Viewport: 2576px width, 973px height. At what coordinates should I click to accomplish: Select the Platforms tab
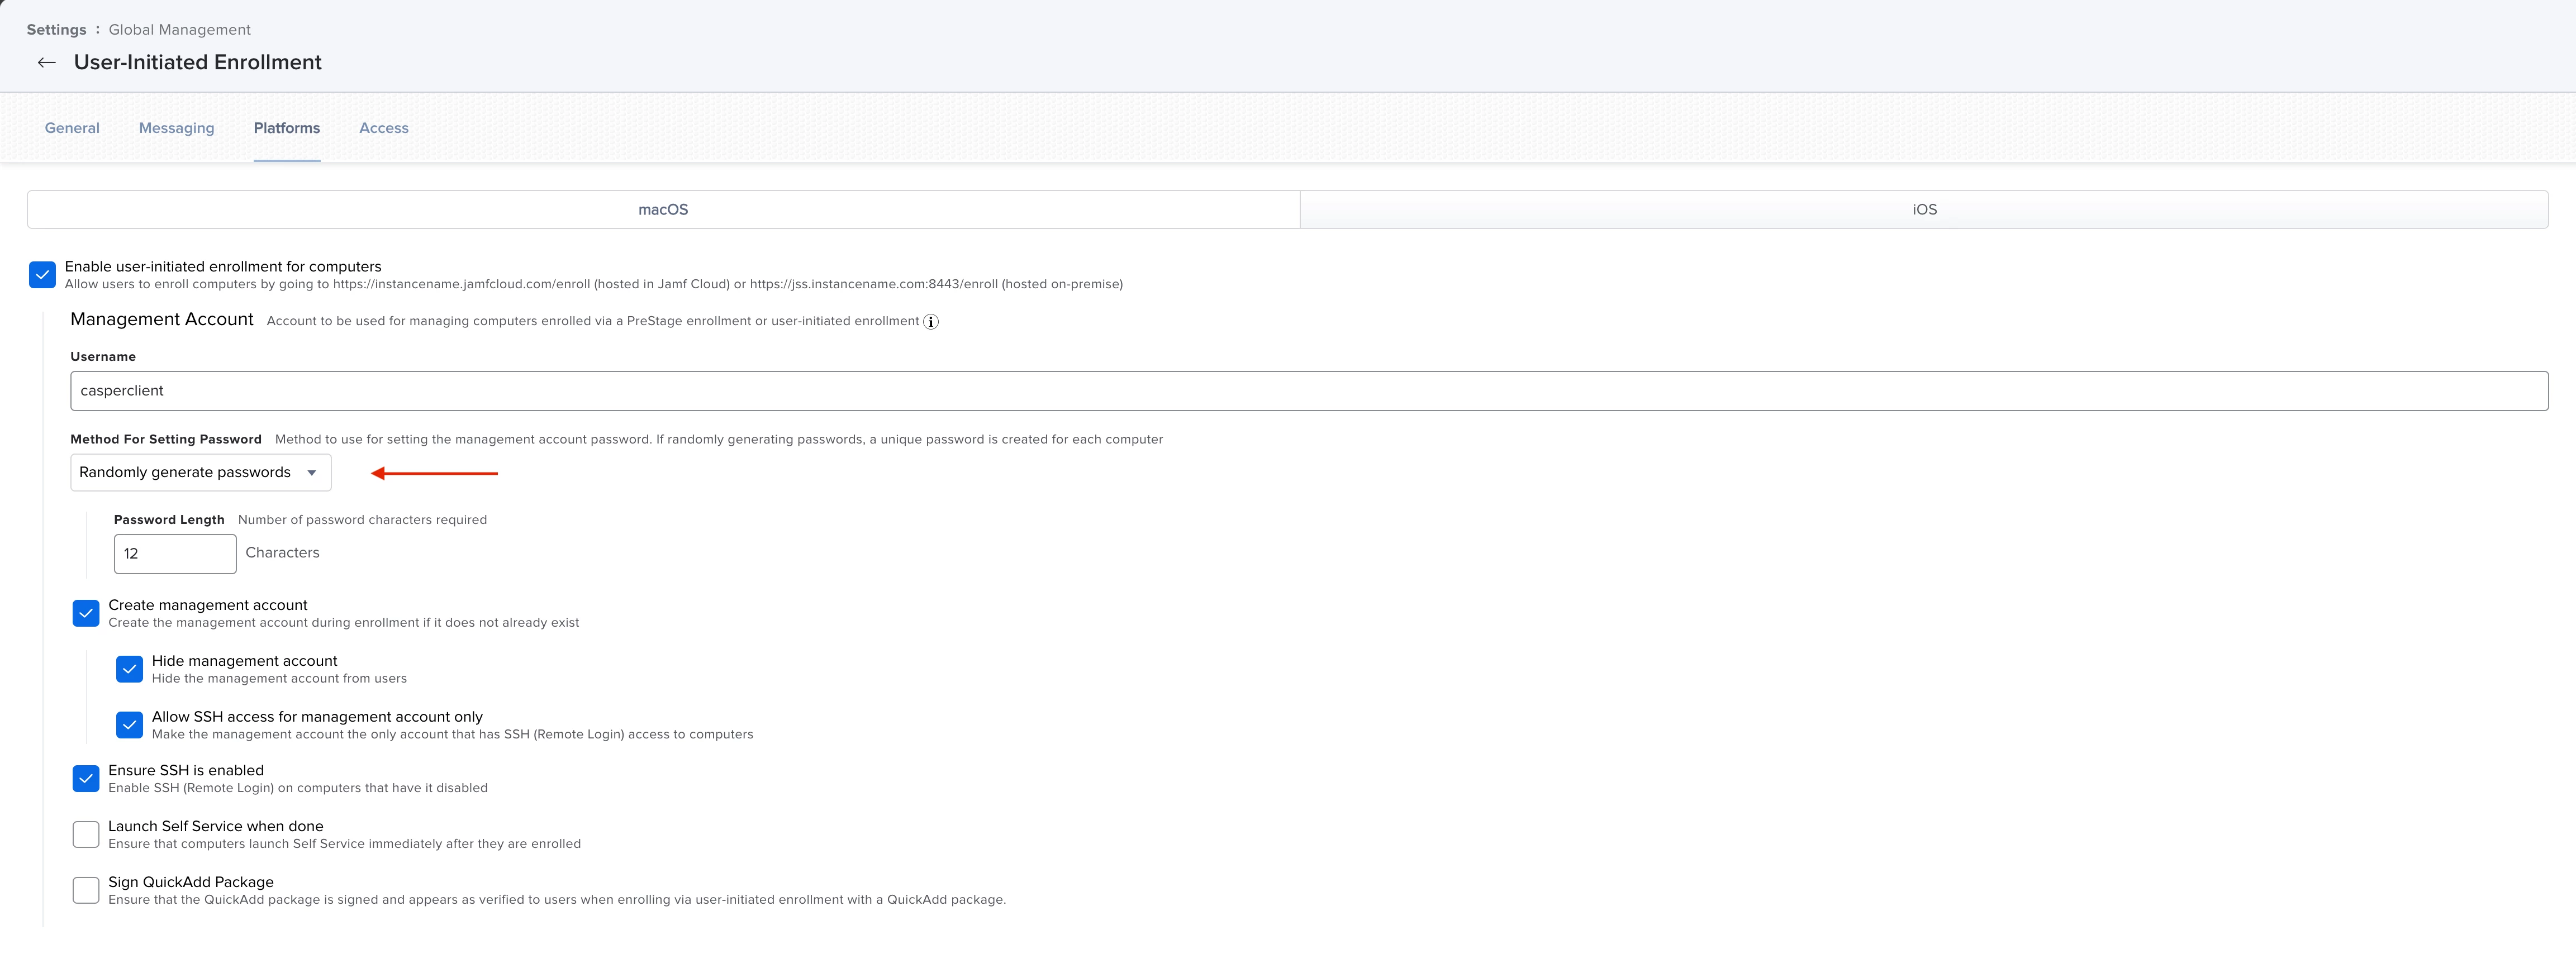pyautogui.click(x=287, y=128)
